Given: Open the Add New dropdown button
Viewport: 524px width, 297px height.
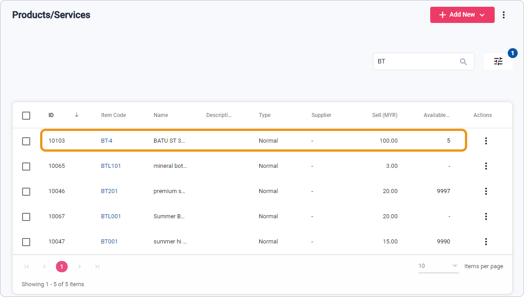Looking at the screenshot, I should pyautogui.click(x=462, y=15).
